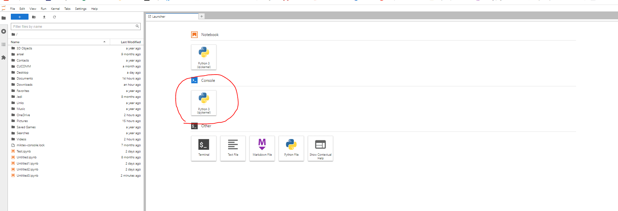The image size is (618, 211).
Task: Click the Upload Files icon
Action: [44, 17]
